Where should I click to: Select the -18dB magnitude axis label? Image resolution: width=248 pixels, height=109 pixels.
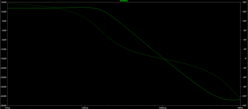click(x=4, y=59)
